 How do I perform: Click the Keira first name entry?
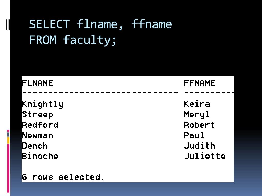pyautogui.click(x=197, y=104)
